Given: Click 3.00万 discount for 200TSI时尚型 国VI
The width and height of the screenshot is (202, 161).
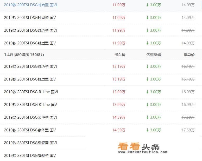Looking at the screenshot, I should [x=154, y=5].
